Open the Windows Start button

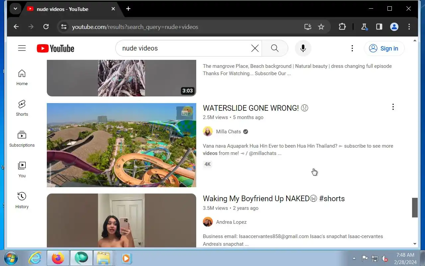11,258
